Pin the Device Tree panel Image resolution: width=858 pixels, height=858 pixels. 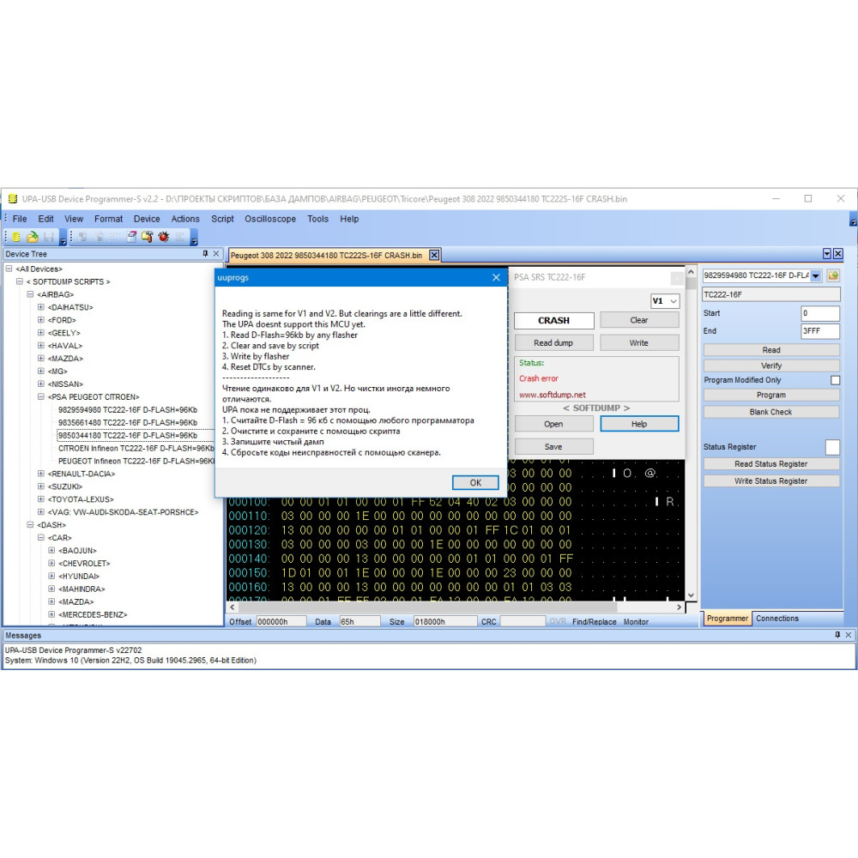[205, 254]
